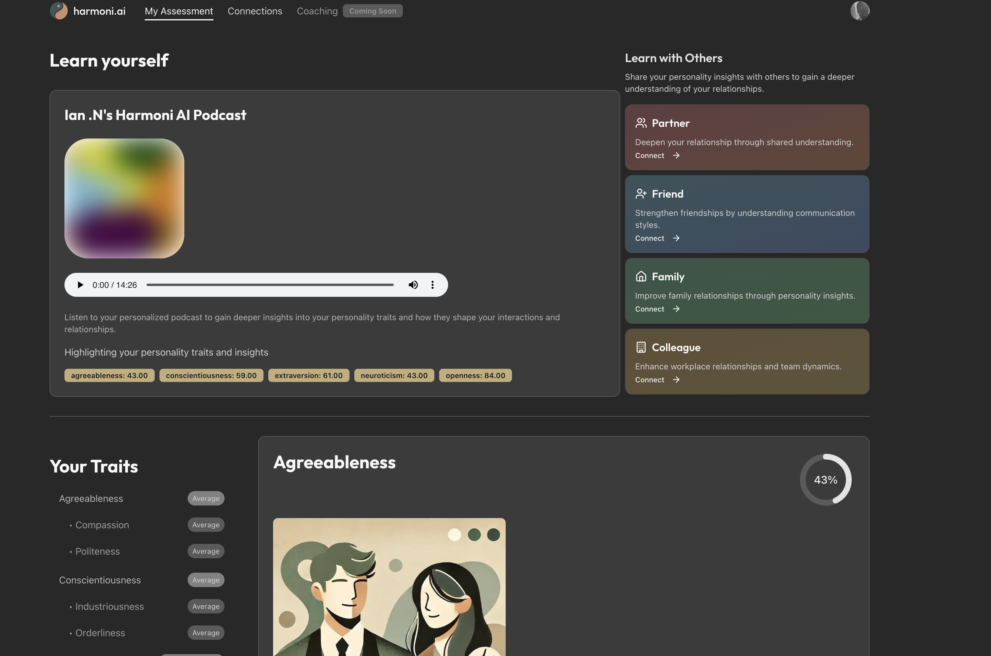Open the My Assessment tab
Image resolution: width=991 pixels, height=656 pixels.
pos(179,11)
